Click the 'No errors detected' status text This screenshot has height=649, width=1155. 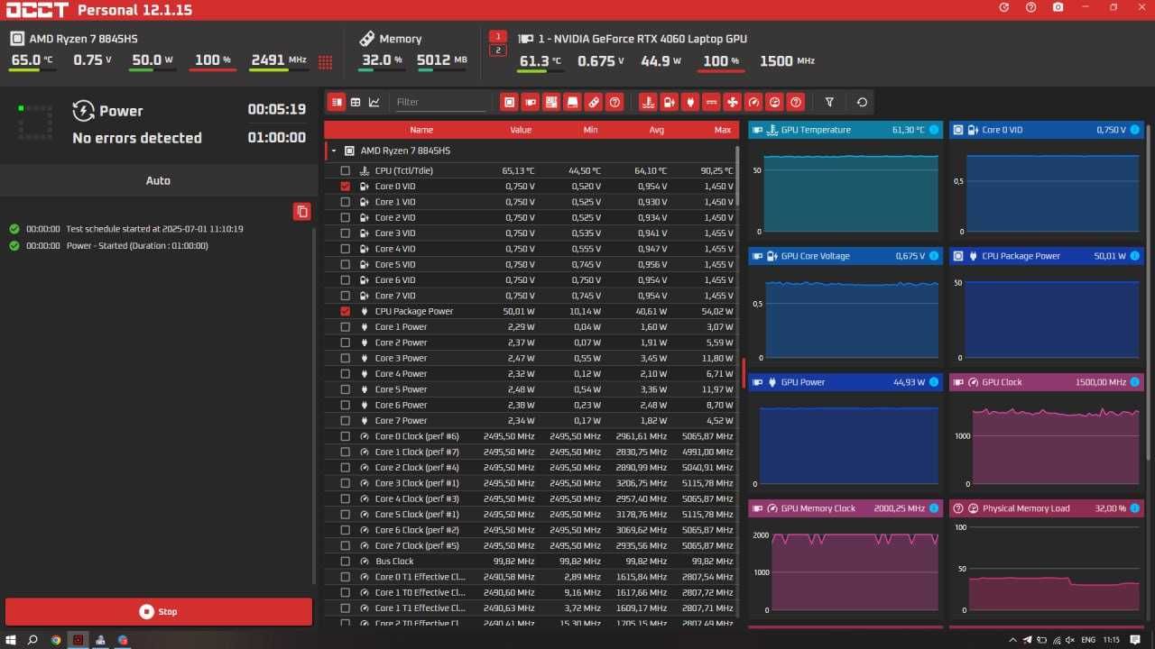click(137, 138)
